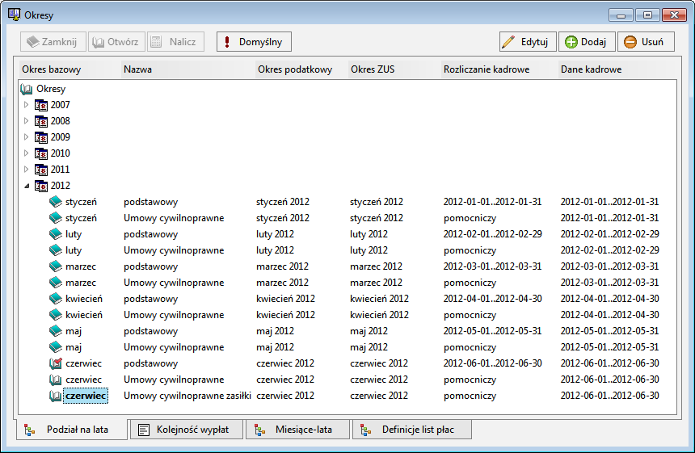Click 'pomocniczy' in styczeń Umowy cywilnoprawne row
695x453 pixels.
(470, 218)
